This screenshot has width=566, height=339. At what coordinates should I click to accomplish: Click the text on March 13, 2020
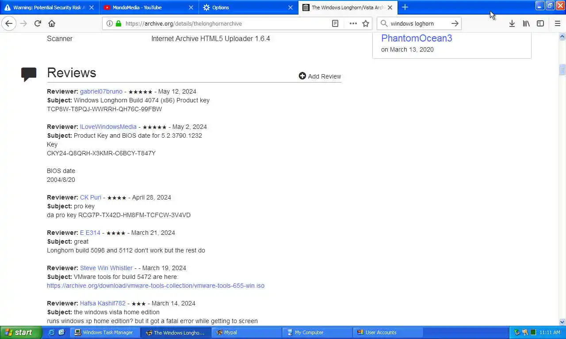coord(407,49)
